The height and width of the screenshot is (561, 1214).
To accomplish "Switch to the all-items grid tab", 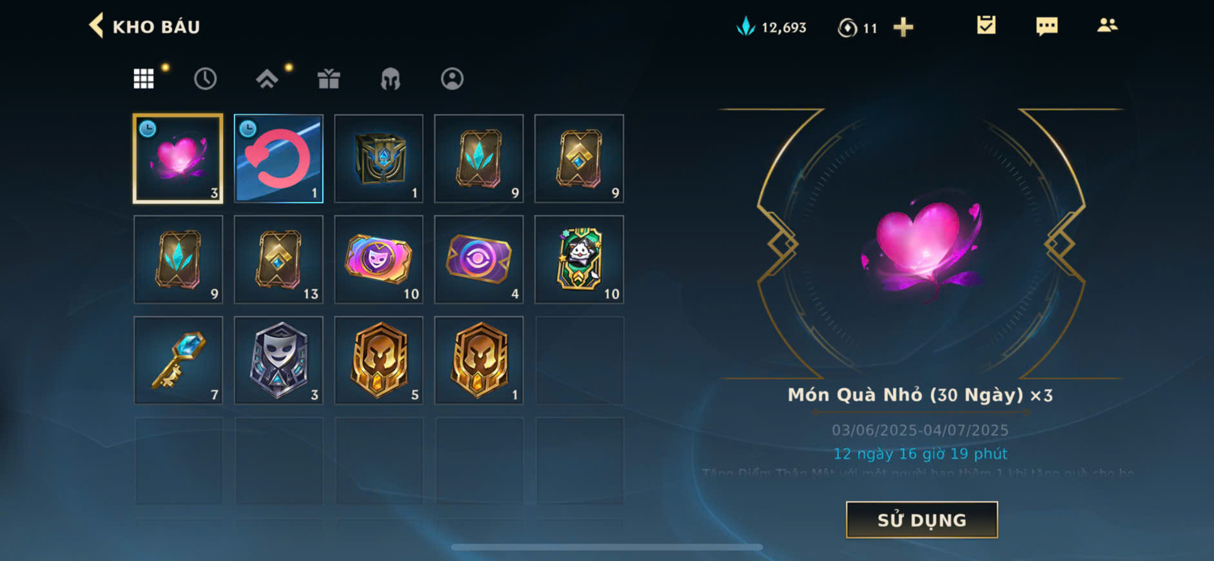I will tap(143, 79).
